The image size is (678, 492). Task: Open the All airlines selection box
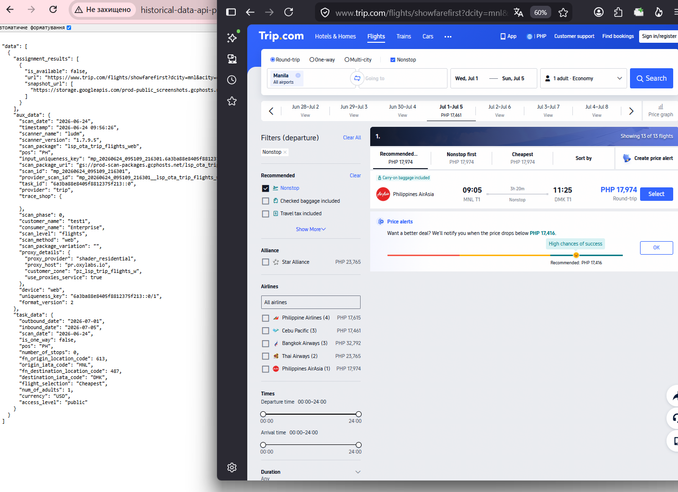click(x=311, y=302)
